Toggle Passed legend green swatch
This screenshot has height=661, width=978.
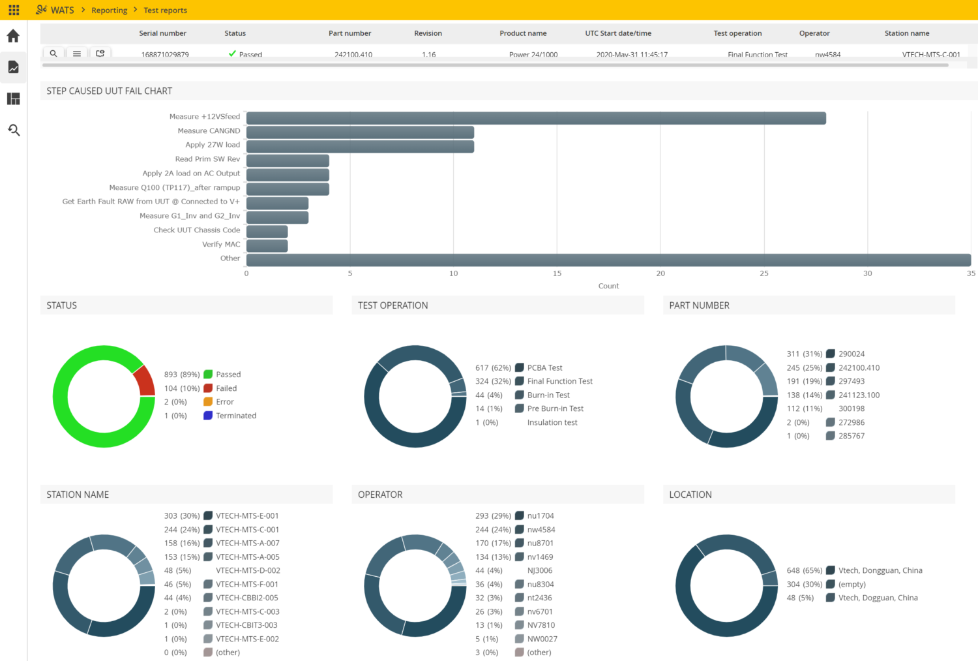pos(208,375)
